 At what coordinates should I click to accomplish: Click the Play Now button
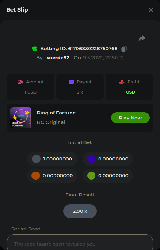[130, 118]
